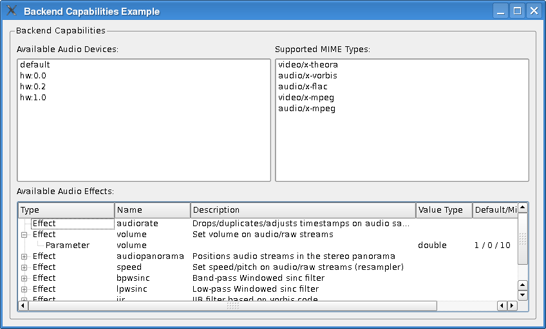The height and width of the screenshot is (329, 546).
Task: Expand the speed effect node
Action: point(24,267)
